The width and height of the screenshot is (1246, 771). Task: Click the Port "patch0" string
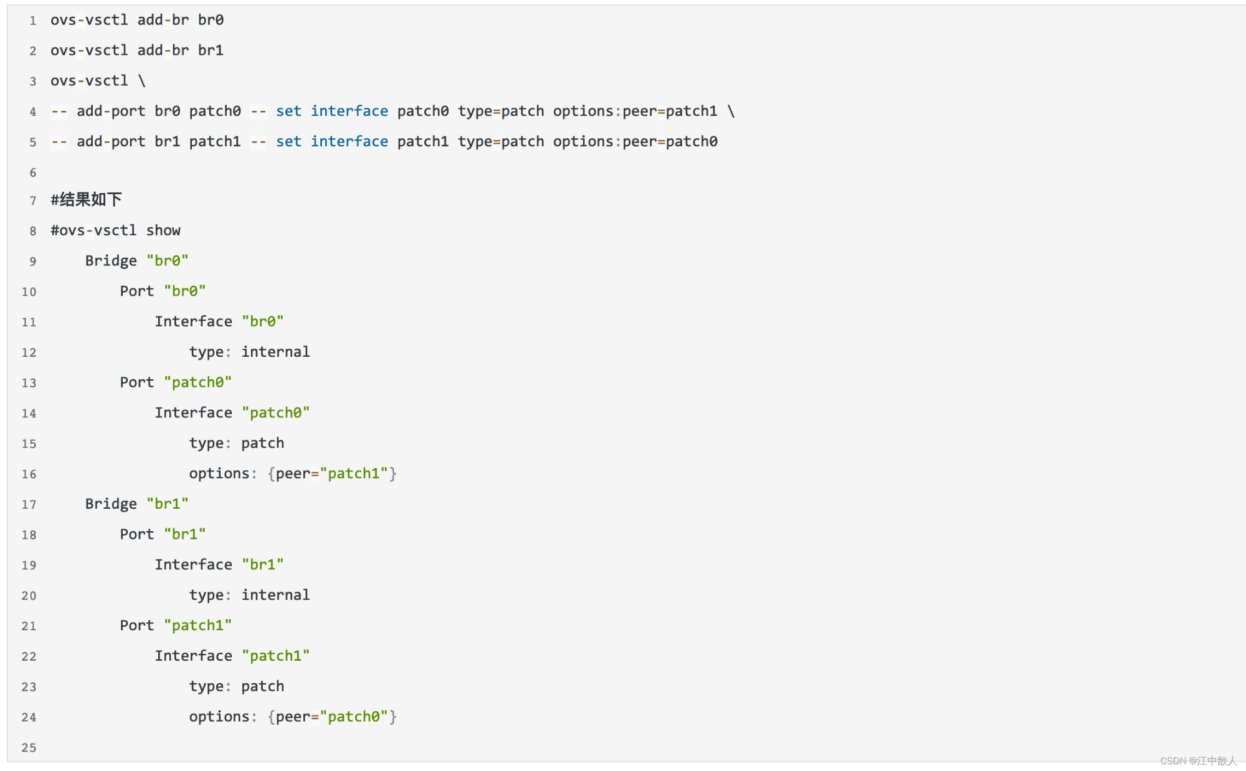pos(198,382)
